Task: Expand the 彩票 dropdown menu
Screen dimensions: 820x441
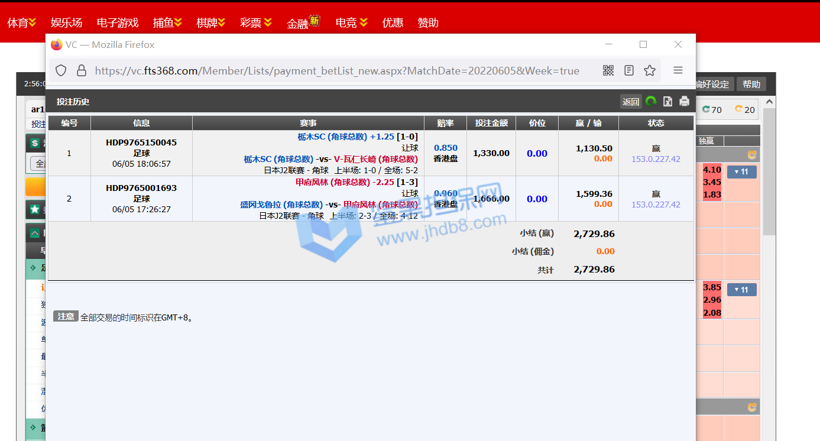Action: [x=256, y=23]
